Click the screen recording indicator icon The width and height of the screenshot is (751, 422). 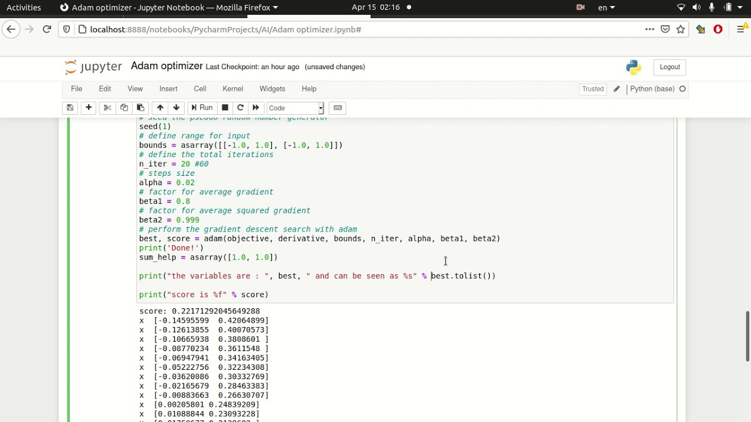581,8
